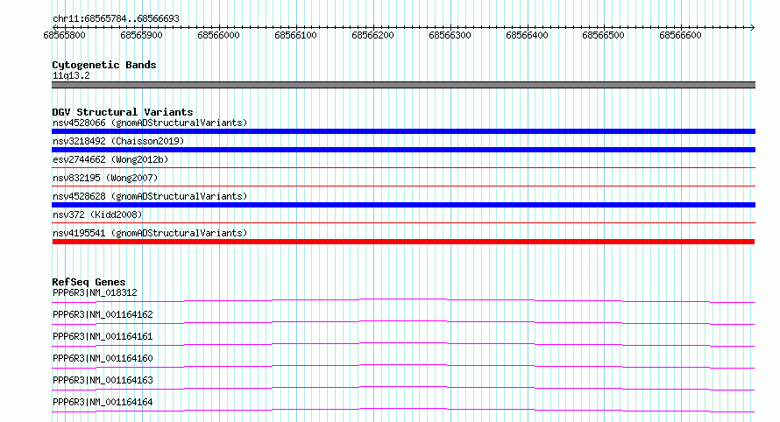Open transcript PPP6R3|NM_001164160
The width and height of the screenshot is (780, 422).
103,358
